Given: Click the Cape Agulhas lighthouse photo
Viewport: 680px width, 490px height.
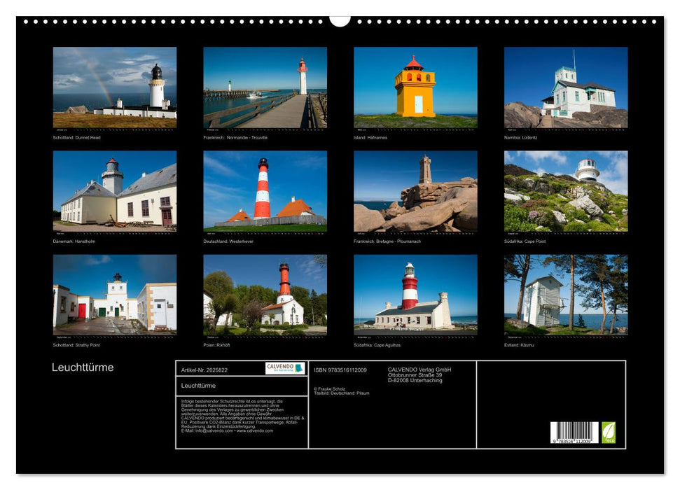Looking at the screenshot, I should [x=415, y=295].
